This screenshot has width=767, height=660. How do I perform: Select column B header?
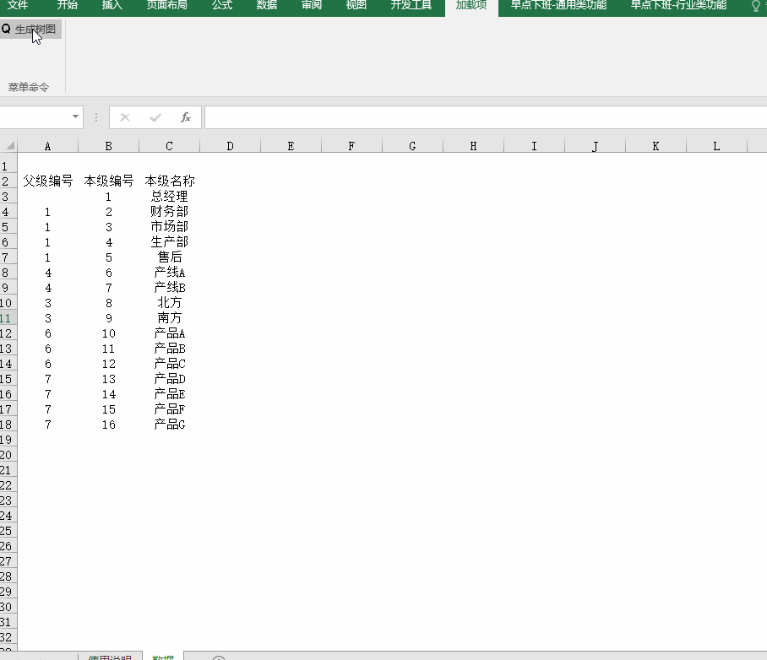pyautogui.click(x=109, y=146)
